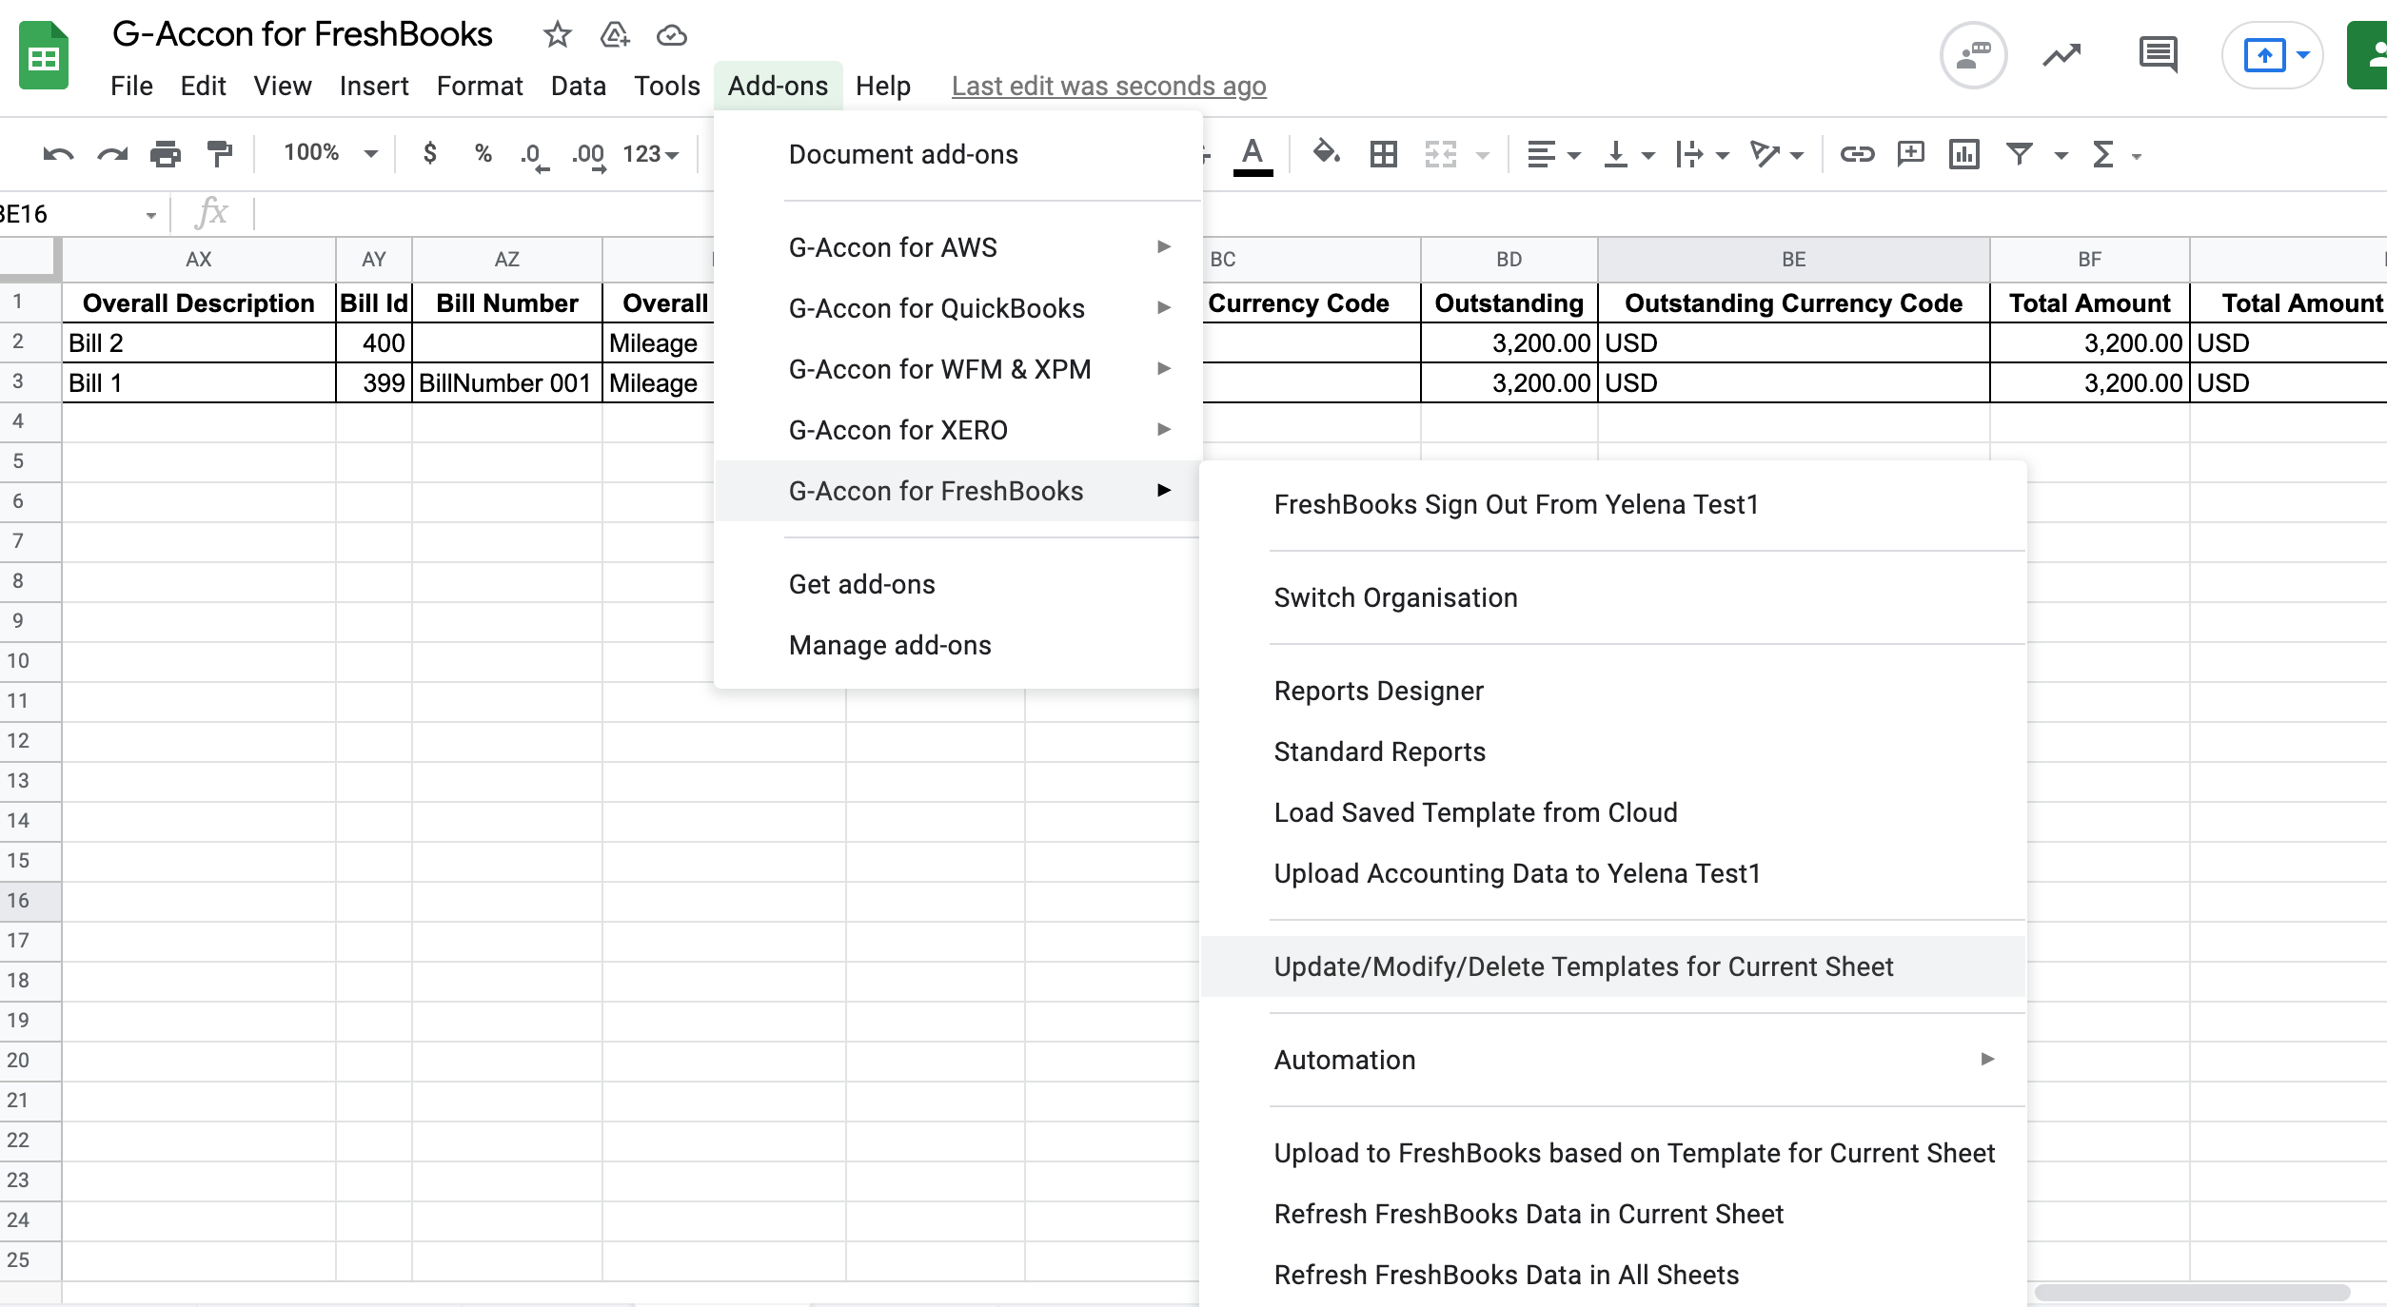Select Refresh FreshBooks Data in Current Sheet
The height and width of the screenshot is (1307, 2387).
1613,1214
